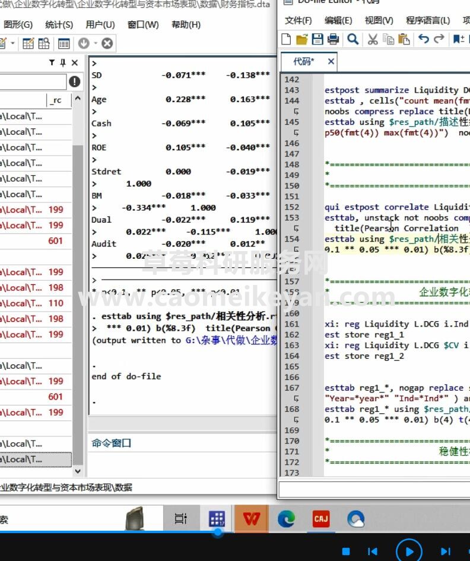The height and width of the screenshot is (561, 470).
Task: Open the G:\杂事\代做 output file link
Action: (231, 340)
